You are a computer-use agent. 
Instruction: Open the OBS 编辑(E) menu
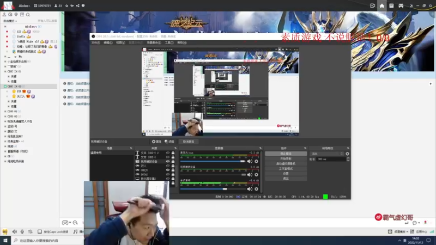coord(108,42)
